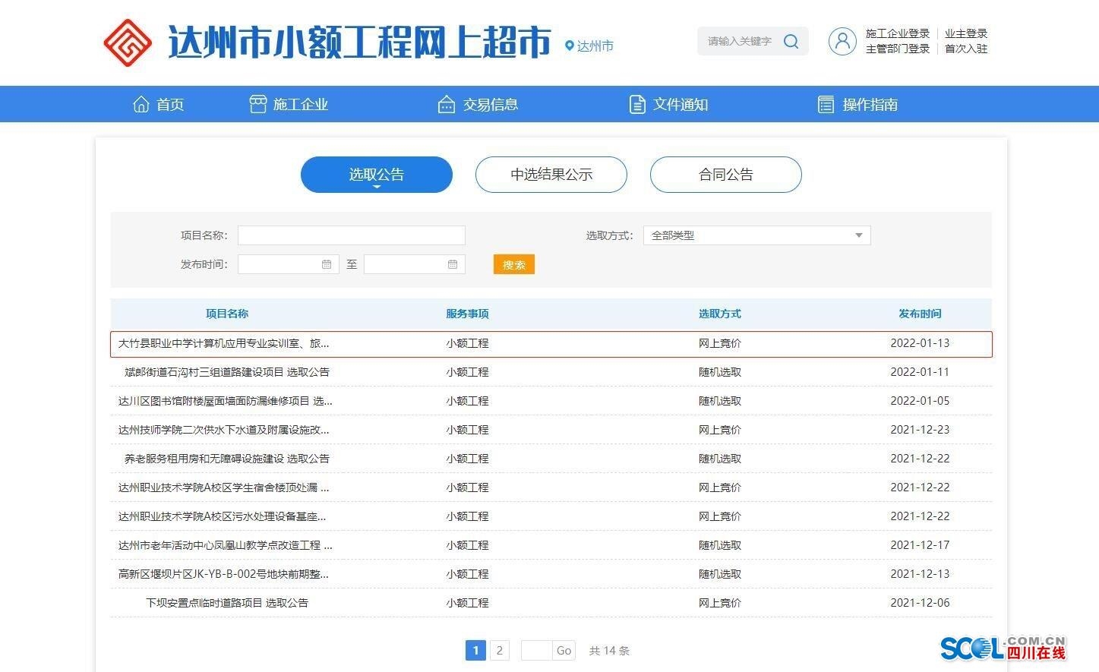Click the 主管部门登录 link
This screenshot has height=672, width=1099.
(x=898, y=49)
